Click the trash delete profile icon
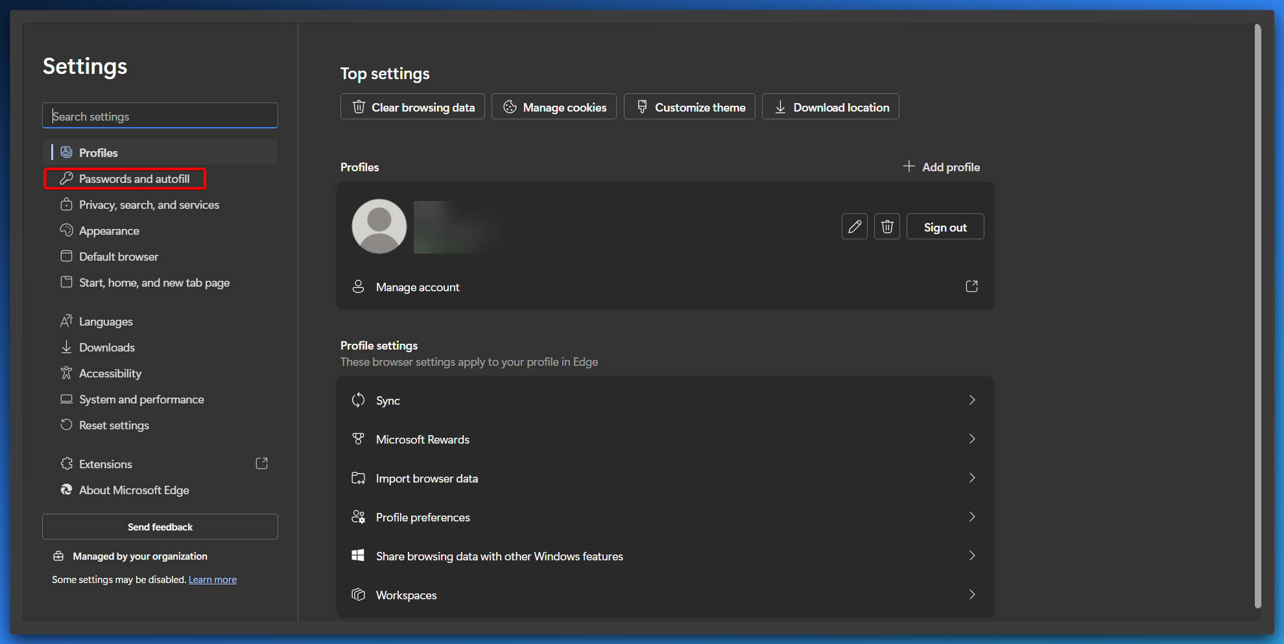Screen dimensions: 1284x644 tap(886, 226)
